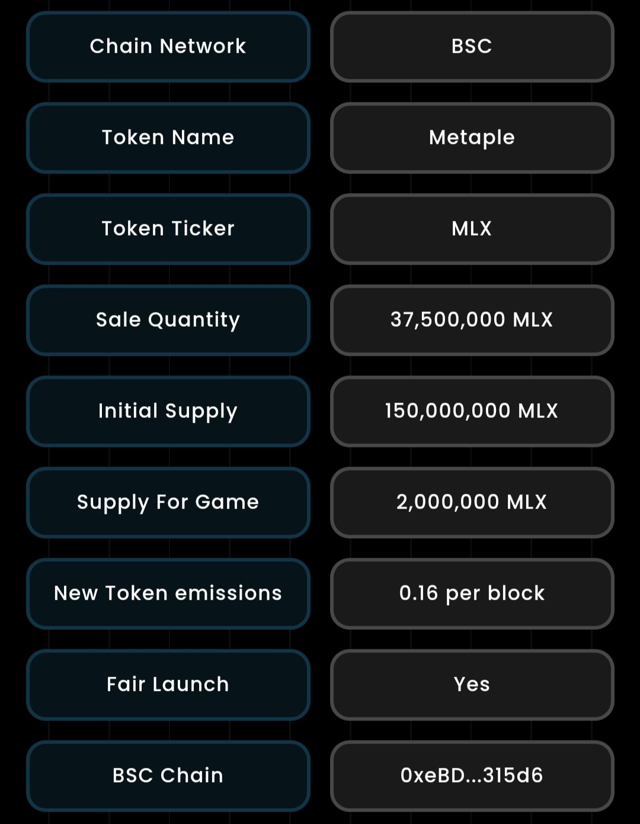
Task: Select the 2,000,000 MLX value box
Action: 472,503
